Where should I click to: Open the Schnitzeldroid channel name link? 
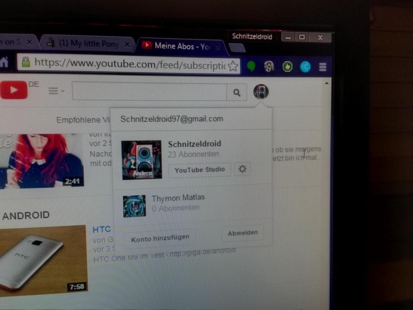194,144
